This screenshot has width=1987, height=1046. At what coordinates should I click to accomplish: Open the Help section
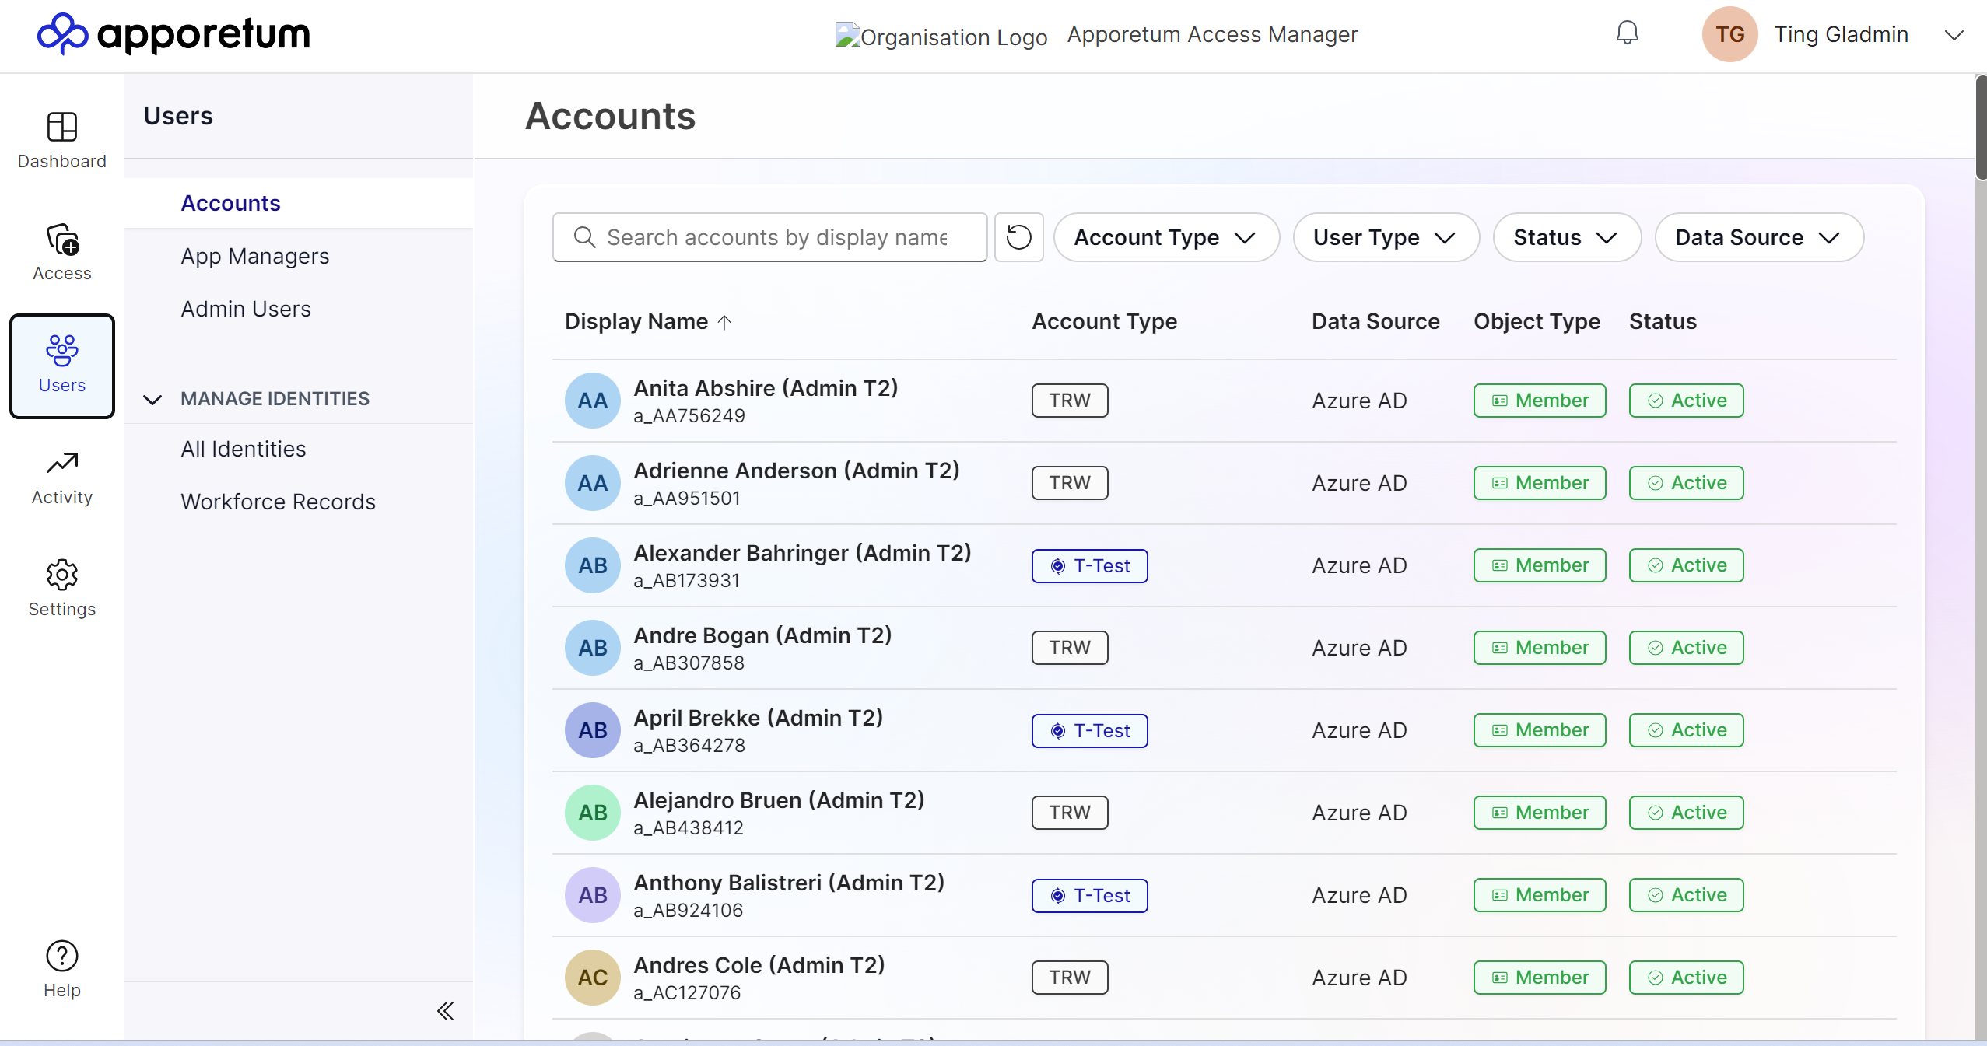point(62,969)
